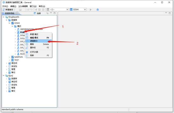Screen dimensions: 174x113
Task: Open the 文件(F) menu
Action: coord(5,6)
